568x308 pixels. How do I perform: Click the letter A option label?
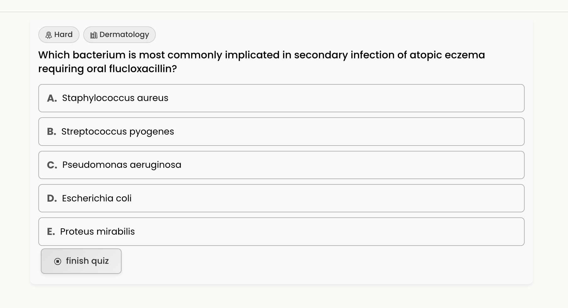tap(52, 98)
